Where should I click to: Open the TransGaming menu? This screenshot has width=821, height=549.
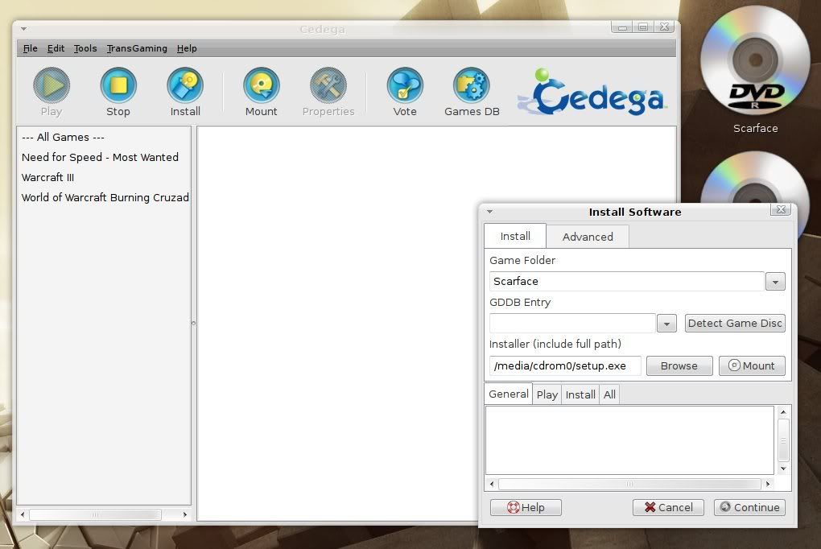click(137, 48)
